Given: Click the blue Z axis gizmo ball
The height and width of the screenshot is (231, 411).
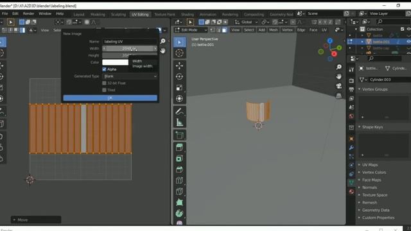Looking at the screenshot, I should [330, 41].
